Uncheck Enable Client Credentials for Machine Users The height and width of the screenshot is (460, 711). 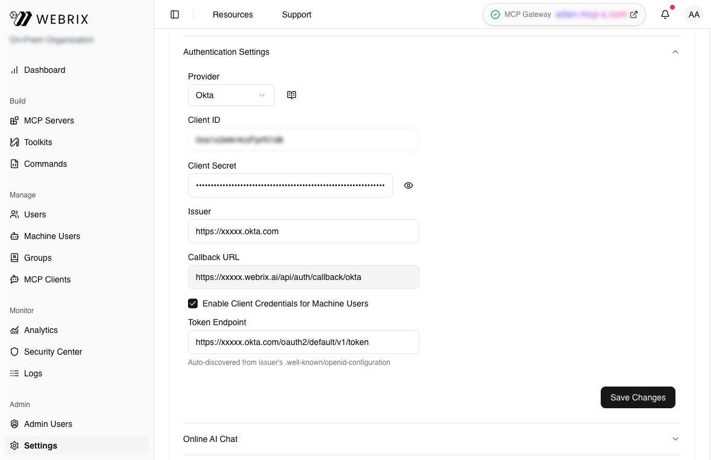pyautogui.click(x=193, y=303)
